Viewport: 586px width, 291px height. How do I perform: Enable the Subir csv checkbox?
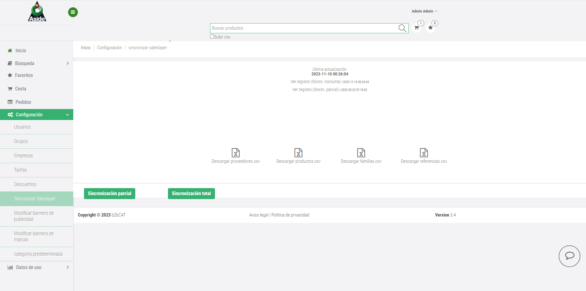(x=212, y=36)
